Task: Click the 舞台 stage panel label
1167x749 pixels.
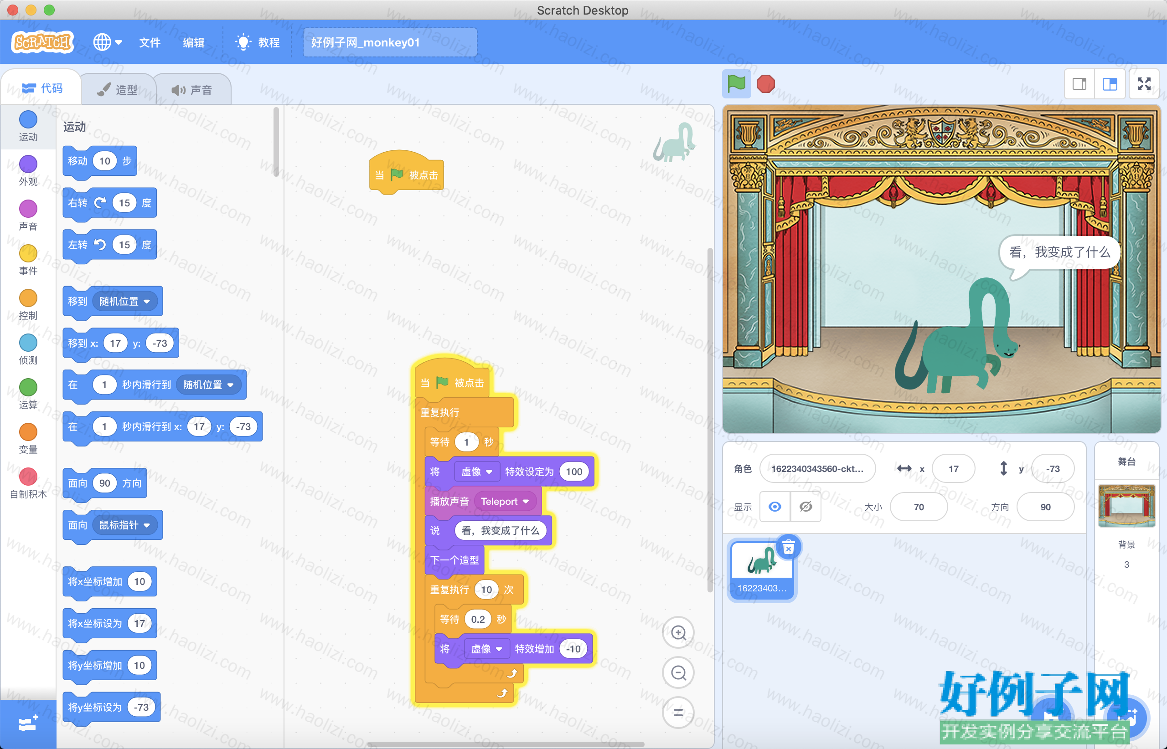Action: [1126, 462]
